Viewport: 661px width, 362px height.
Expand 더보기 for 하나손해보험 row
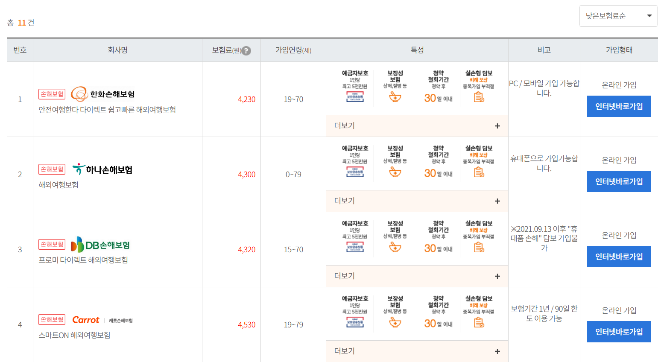click(417, 201)
